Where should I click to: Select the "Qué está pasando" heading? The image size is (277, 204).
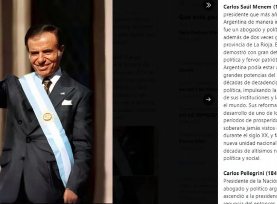tap(198, 17)
